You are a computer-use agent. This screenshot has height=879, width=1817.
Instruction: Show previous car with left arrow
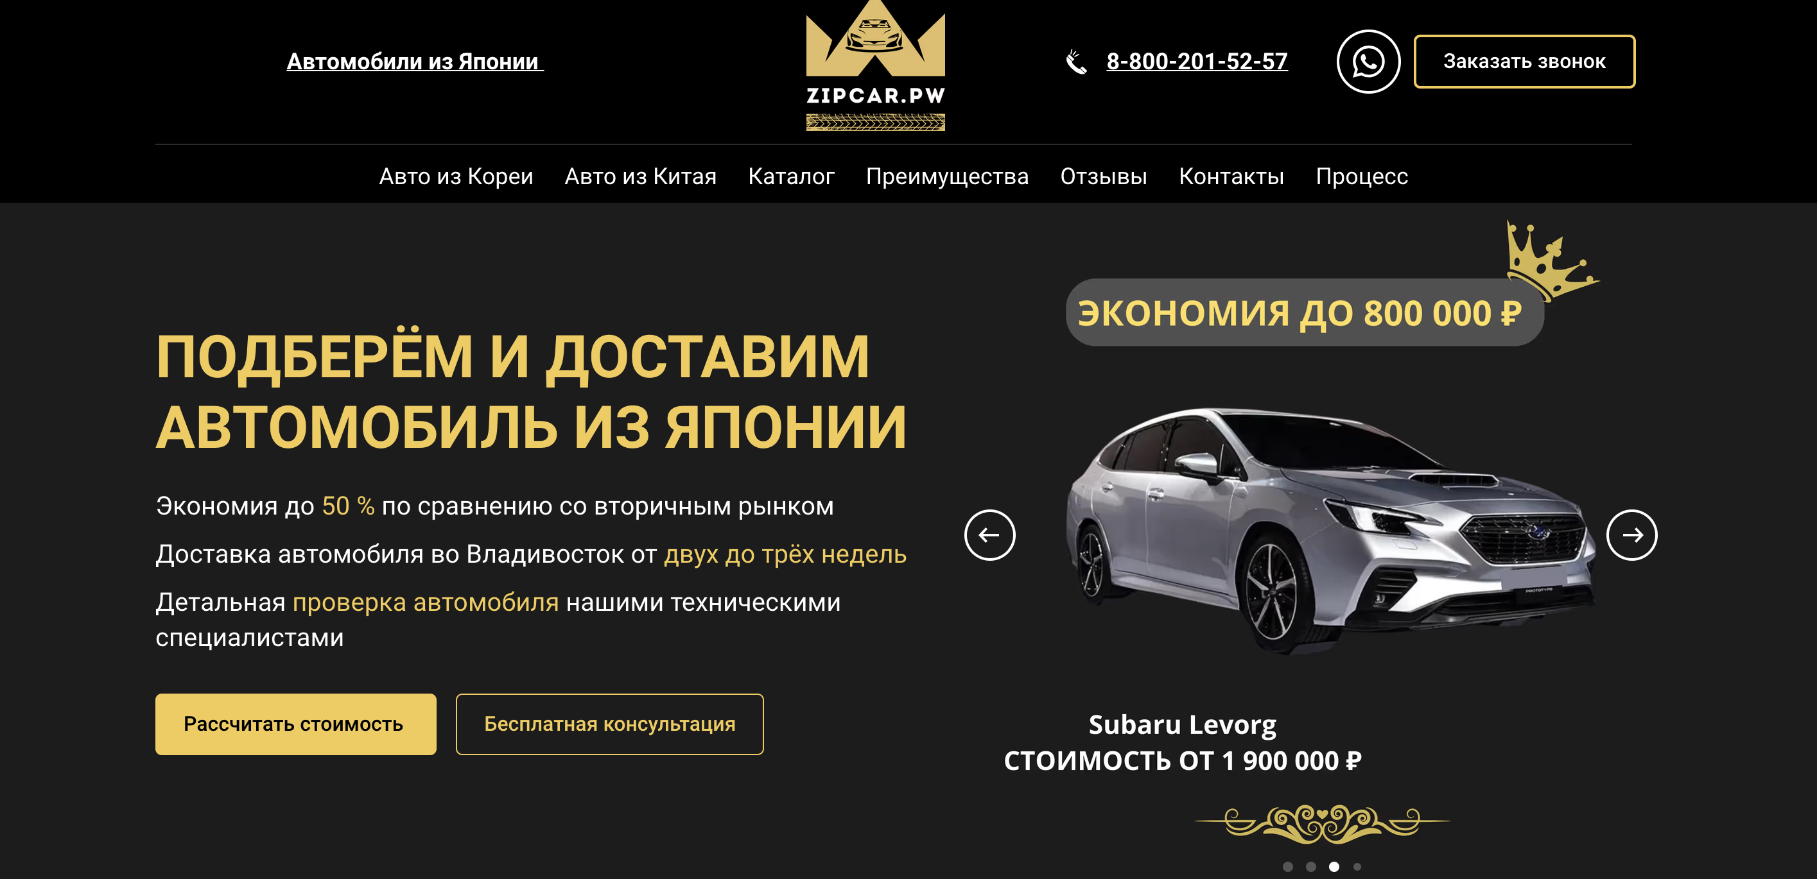pyautogui.click(x=989, y=535)
